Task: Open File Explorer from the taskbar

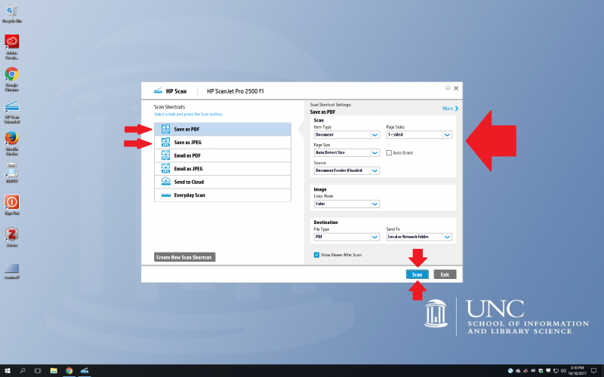Action: click(x=54, y=370)
